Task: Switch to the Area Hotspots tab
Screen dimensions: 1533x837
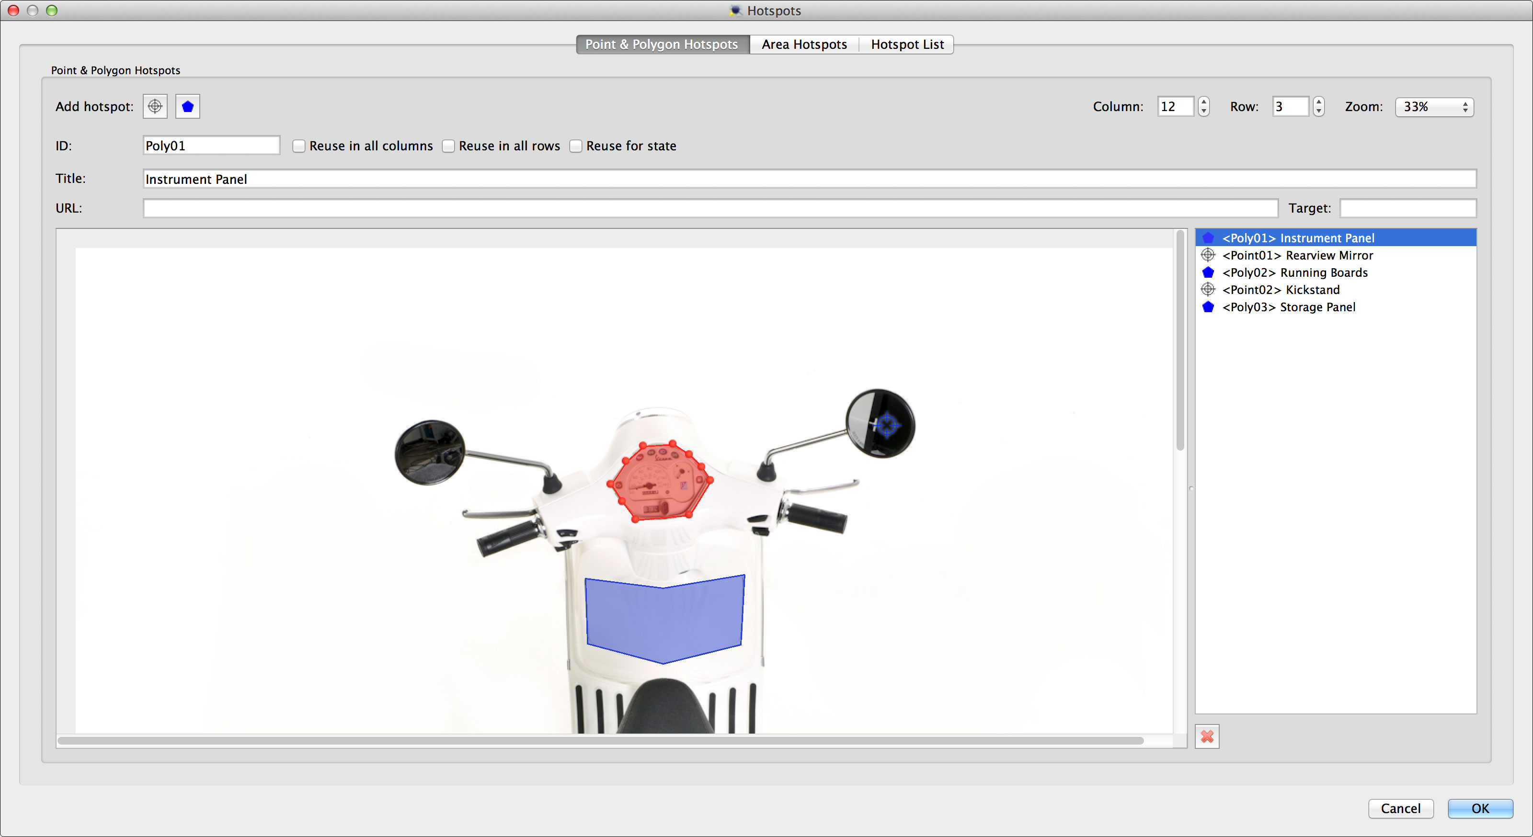Action: click(804, 45)
